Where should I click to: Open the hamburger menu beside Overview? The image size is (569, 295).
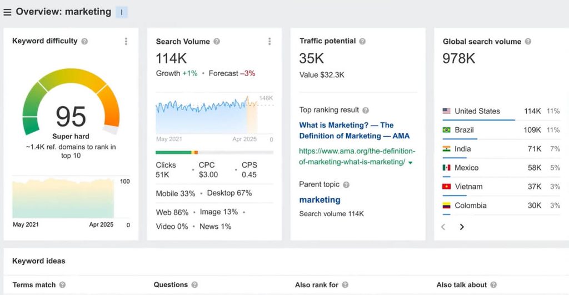[x=7, y=12]
